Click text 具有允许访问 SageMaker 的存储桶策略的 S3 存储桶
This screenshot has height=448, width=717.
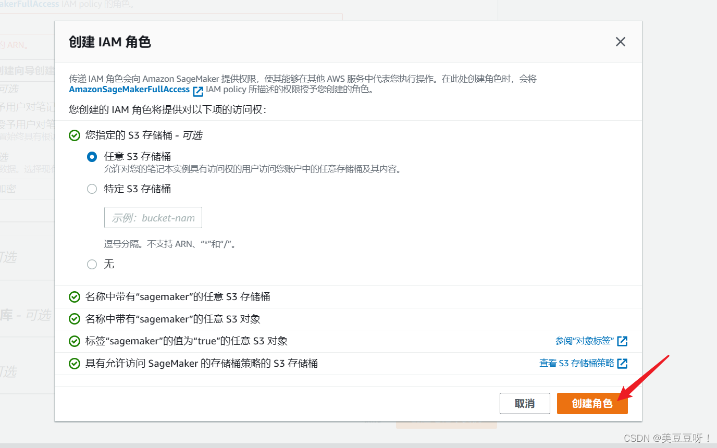pos(202,364)
